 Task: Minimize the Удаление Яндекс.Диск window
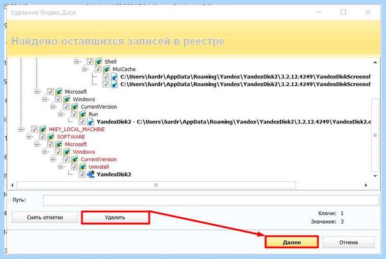(319, 12)
